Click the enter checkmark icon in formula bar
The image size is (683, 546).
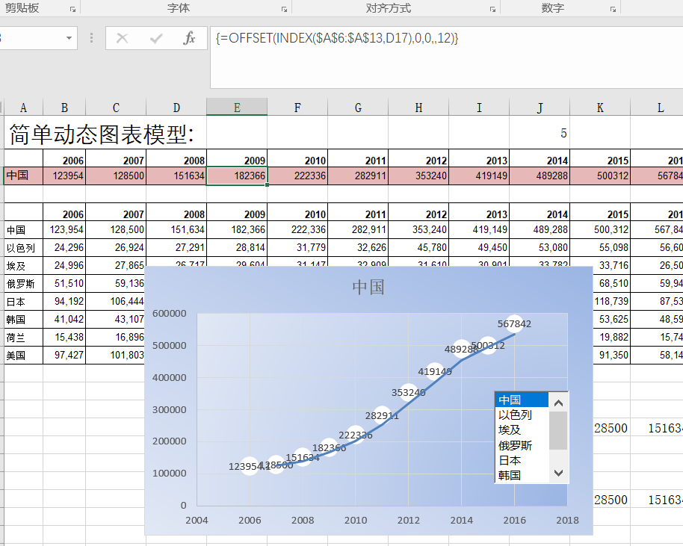click(x=156, y=38)
